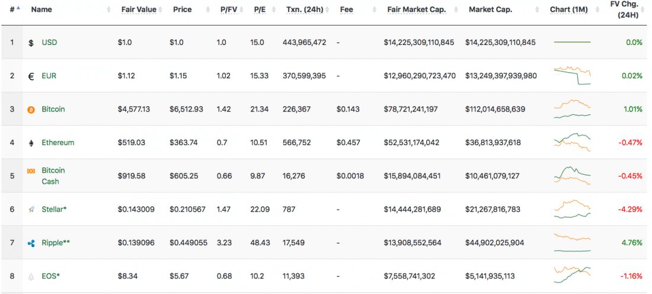This screenshot has height=294, width=652.
Task: Click the Ethereum diamond logo icon
Action: tap(31, 143)
